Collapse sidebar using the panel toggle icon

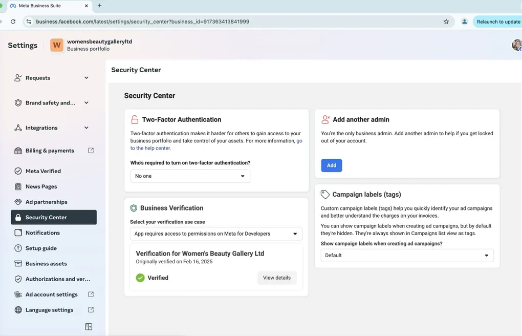click(x=89, y=327)
